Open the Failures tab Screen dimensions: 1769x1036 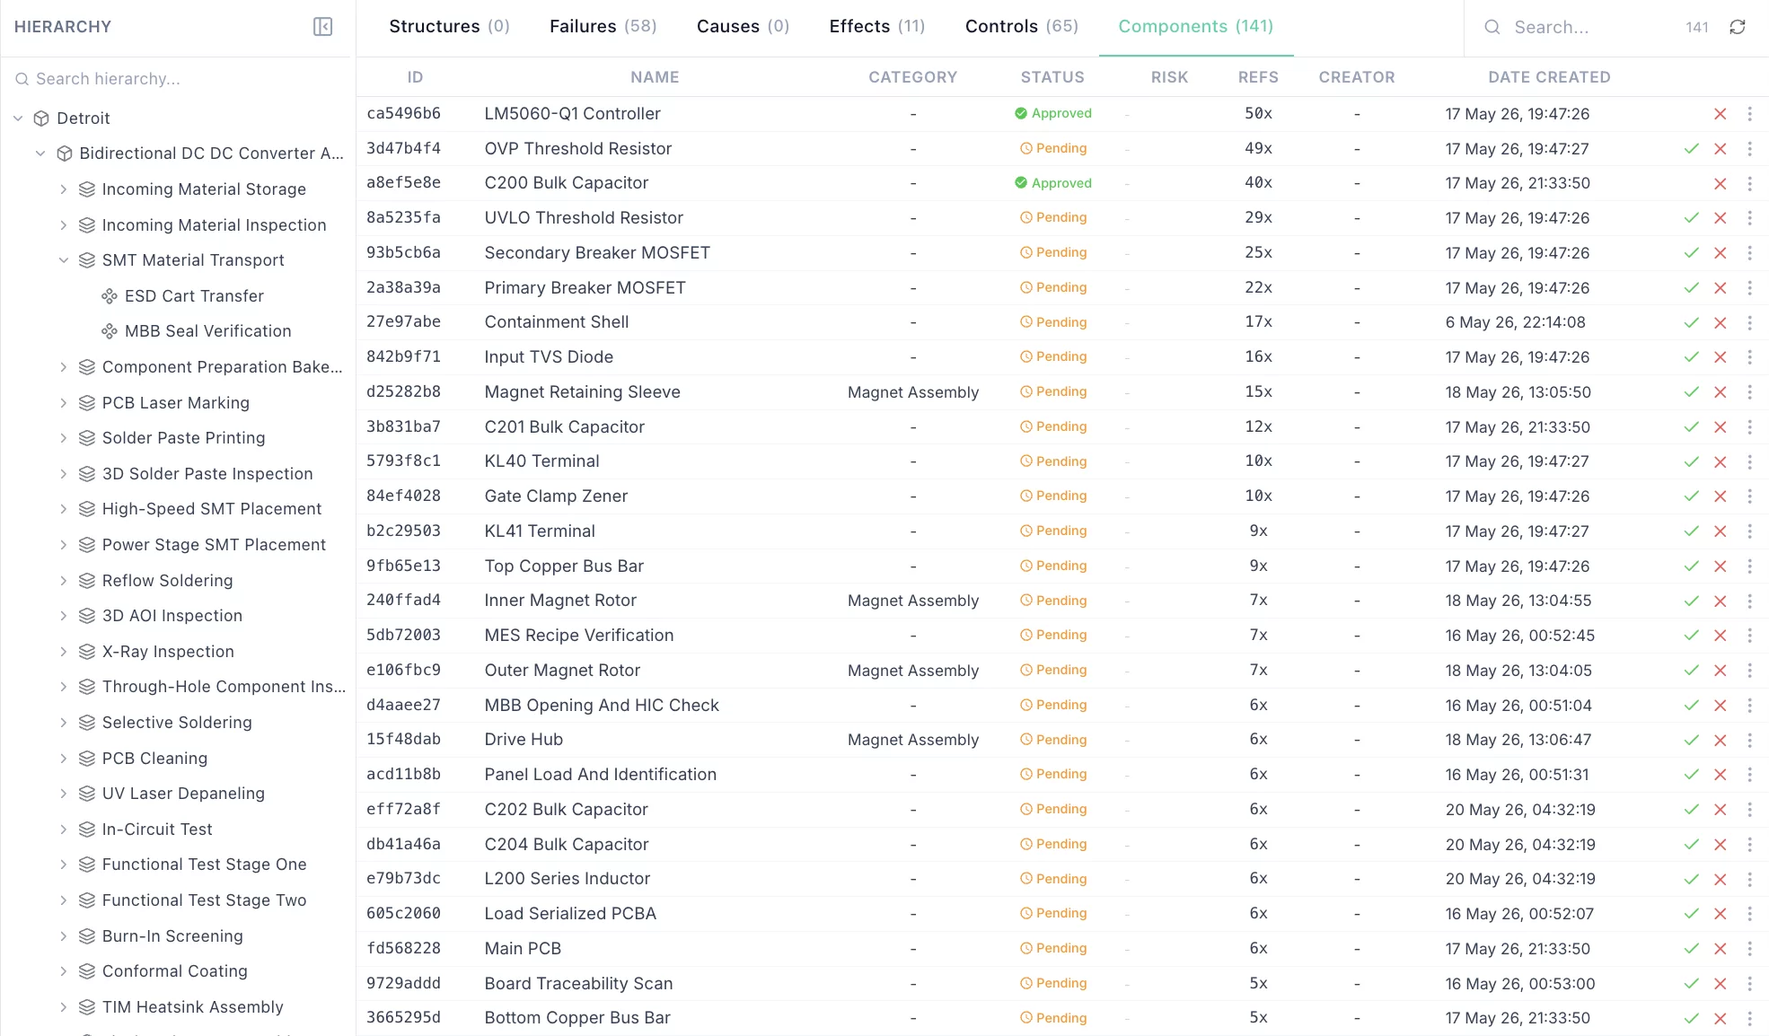pos(603,27)
